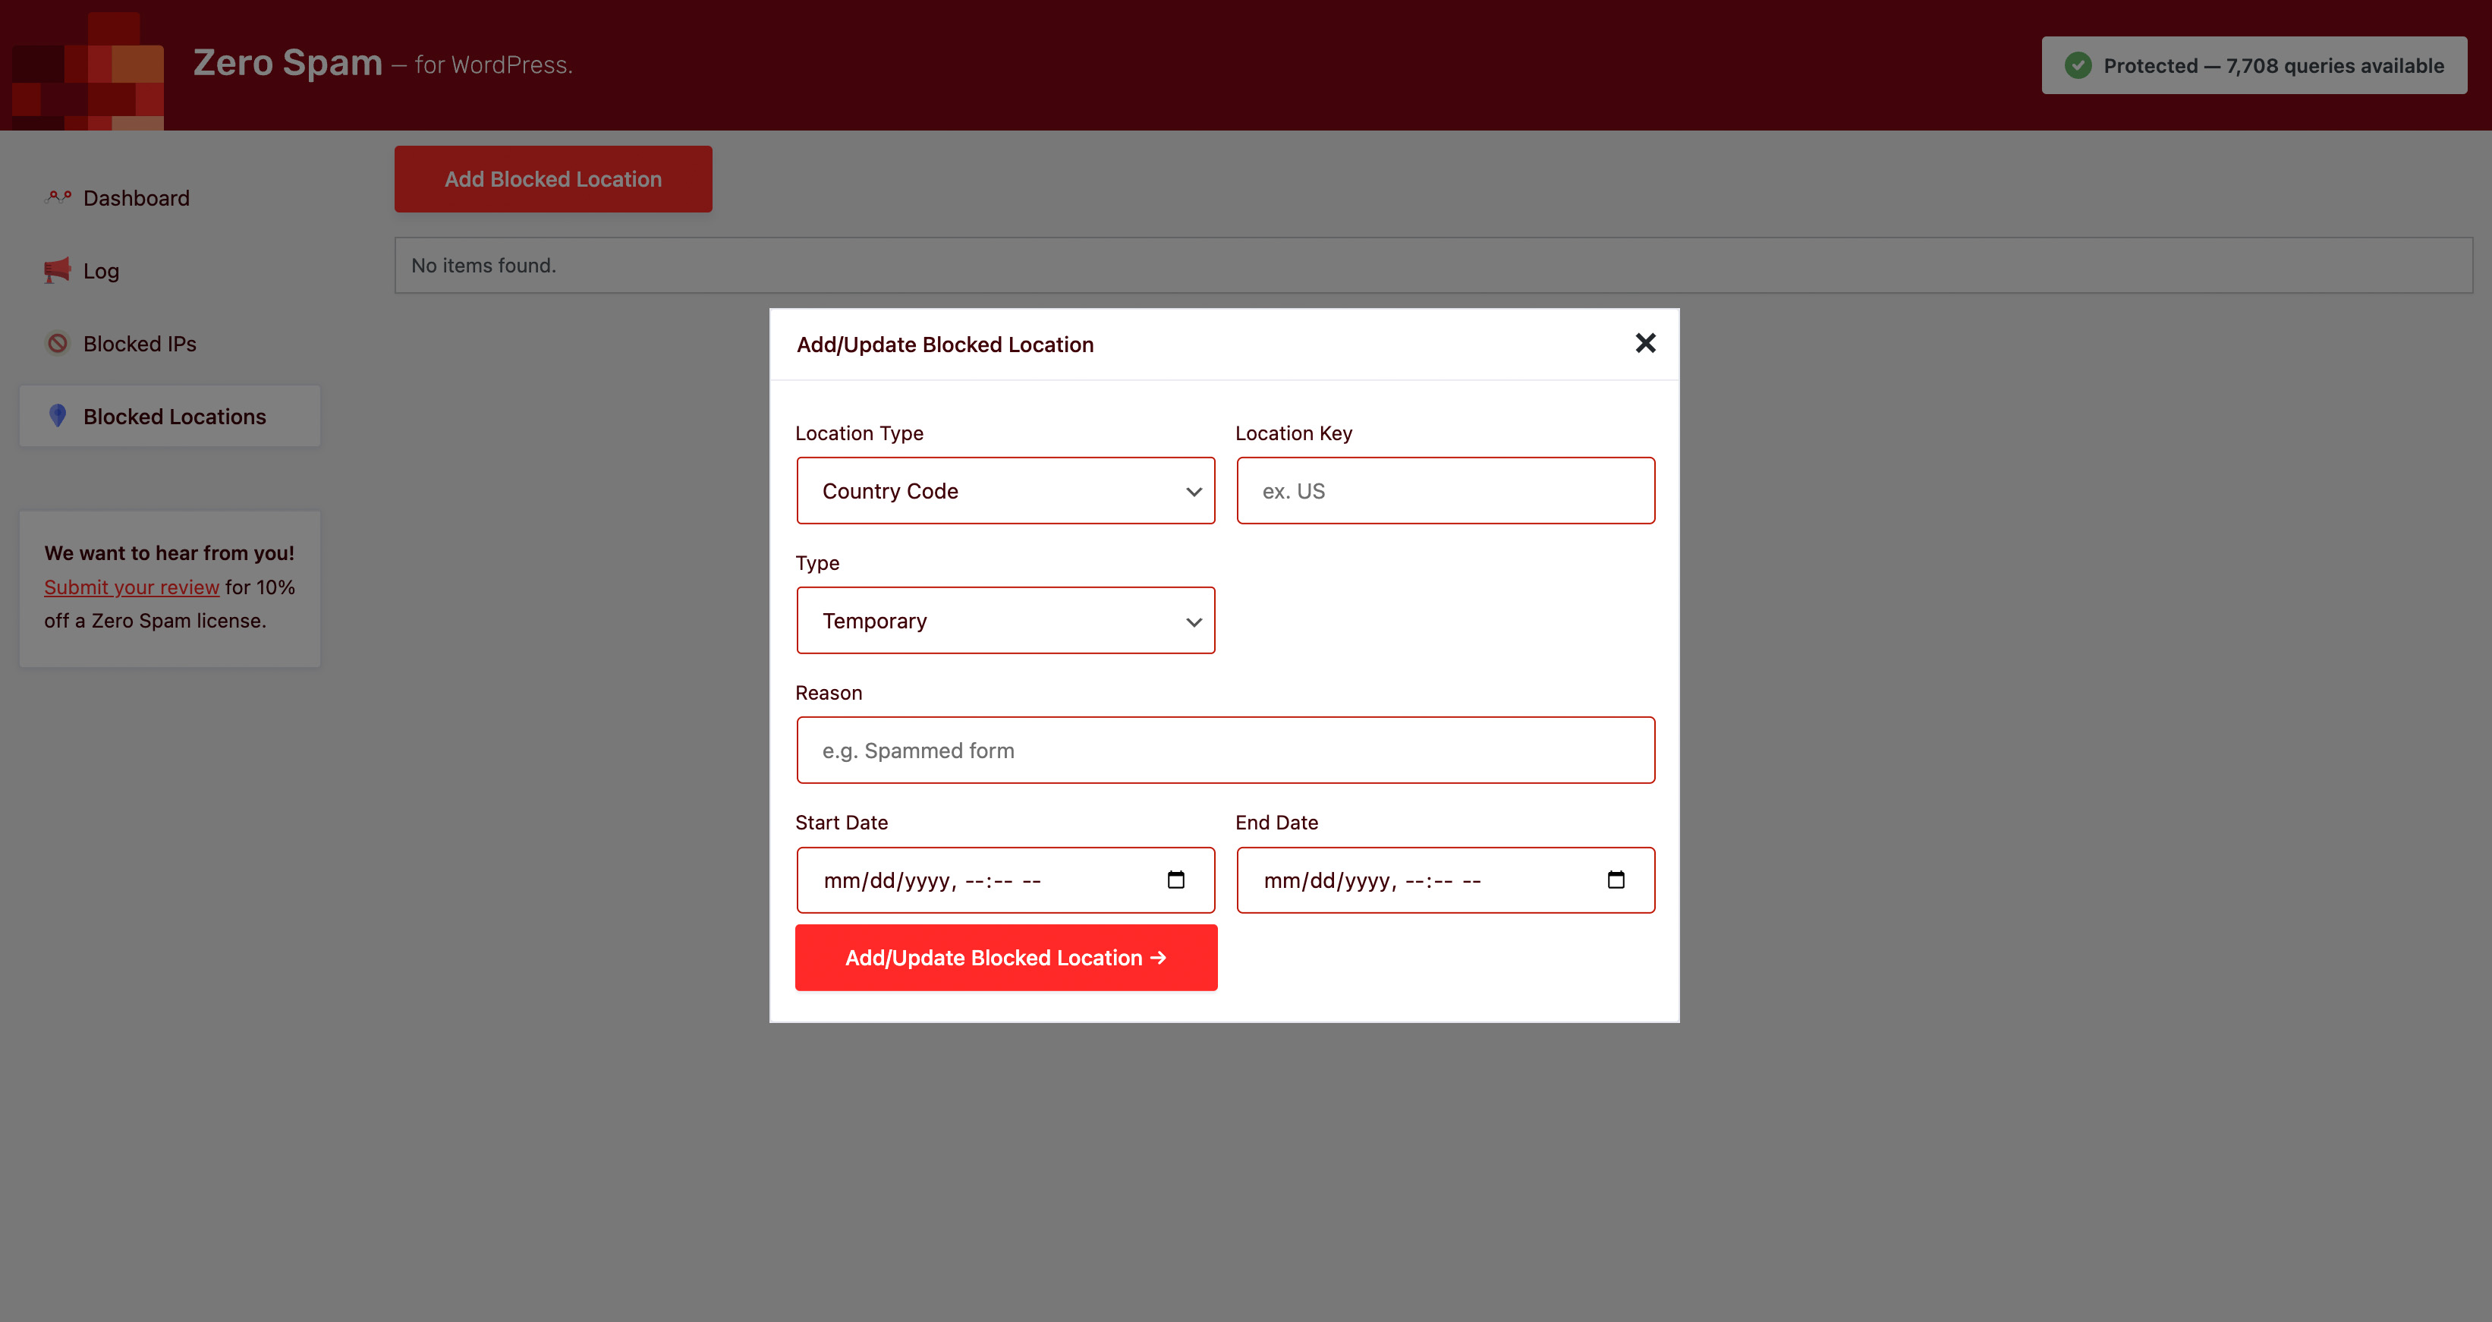Open the Location Type dropdown showing Country Code
Screen dimensions: 2492x1322
[1006, 491]
